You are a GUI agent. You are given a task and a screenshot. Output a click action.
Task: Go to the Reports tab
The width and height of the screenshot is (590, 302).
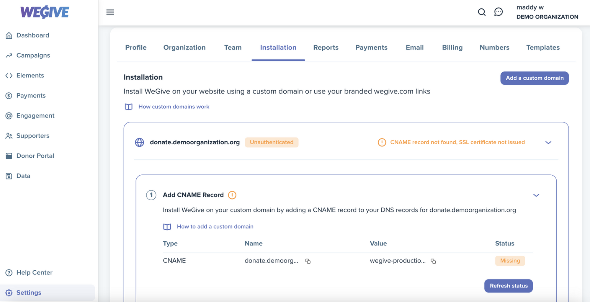click(x=326, y=47)
